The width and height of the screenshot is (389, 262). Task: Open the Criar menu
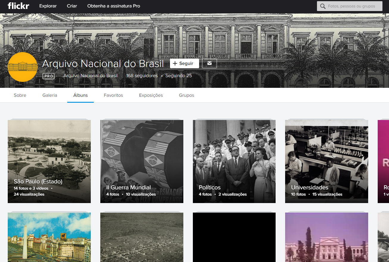click(71, 6)
